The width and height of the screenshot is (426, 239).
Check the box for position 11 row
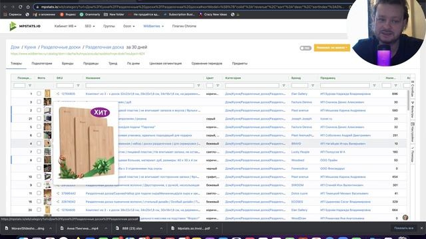39,193
